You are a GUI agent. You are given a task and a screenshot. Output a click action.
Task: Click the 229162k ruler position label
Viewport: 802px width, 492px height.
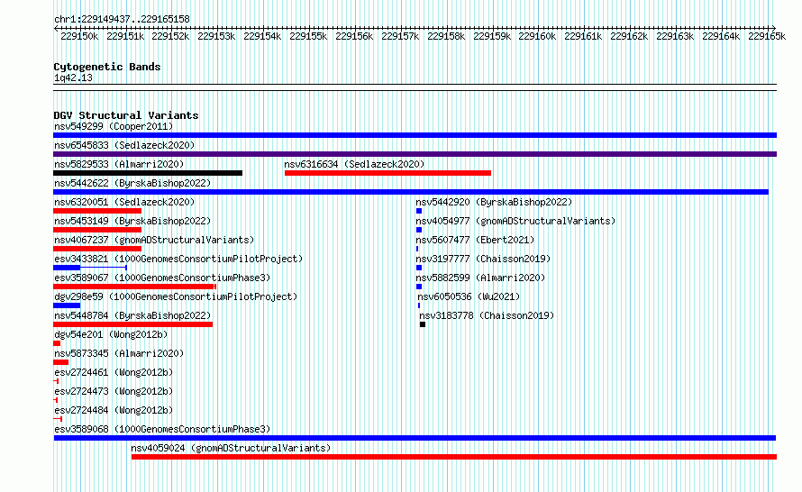(x=629, y=36)
